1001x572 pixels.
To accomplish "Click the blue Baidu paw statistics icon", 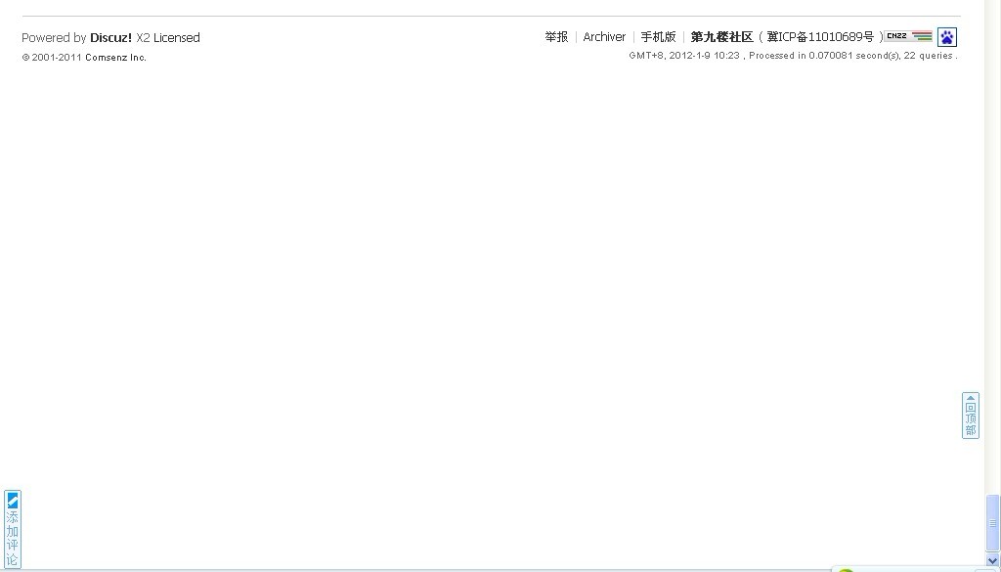I will [946, 36].
